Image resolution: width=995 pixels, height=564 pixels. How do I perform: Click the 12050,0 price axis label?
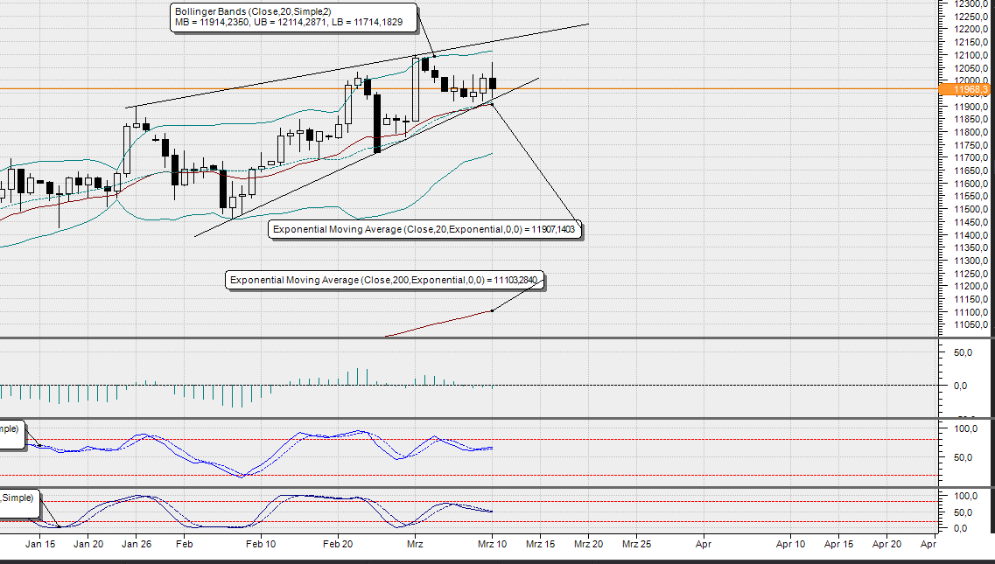pos(970,68)
